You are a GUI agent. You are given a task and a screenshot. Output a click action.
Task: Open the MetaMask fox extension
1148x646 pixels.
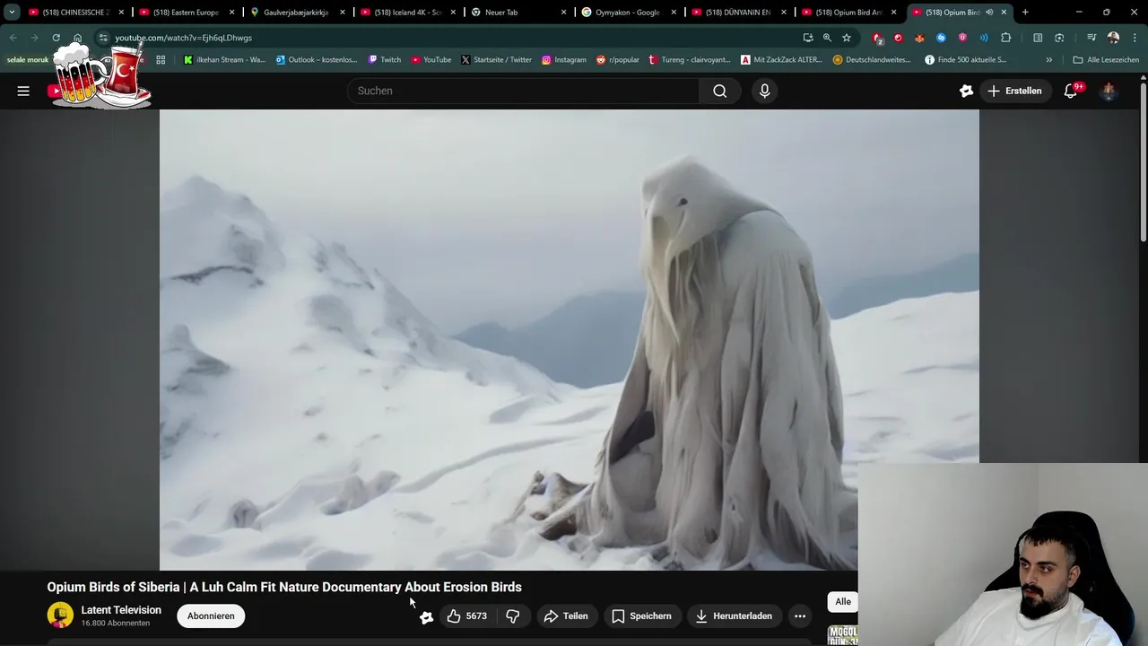tap(919, 38)
